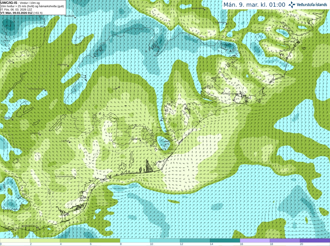Select the 0–2 m/s pale legend swatch
This screenshot has width=330, height=246.
point(15,241)
